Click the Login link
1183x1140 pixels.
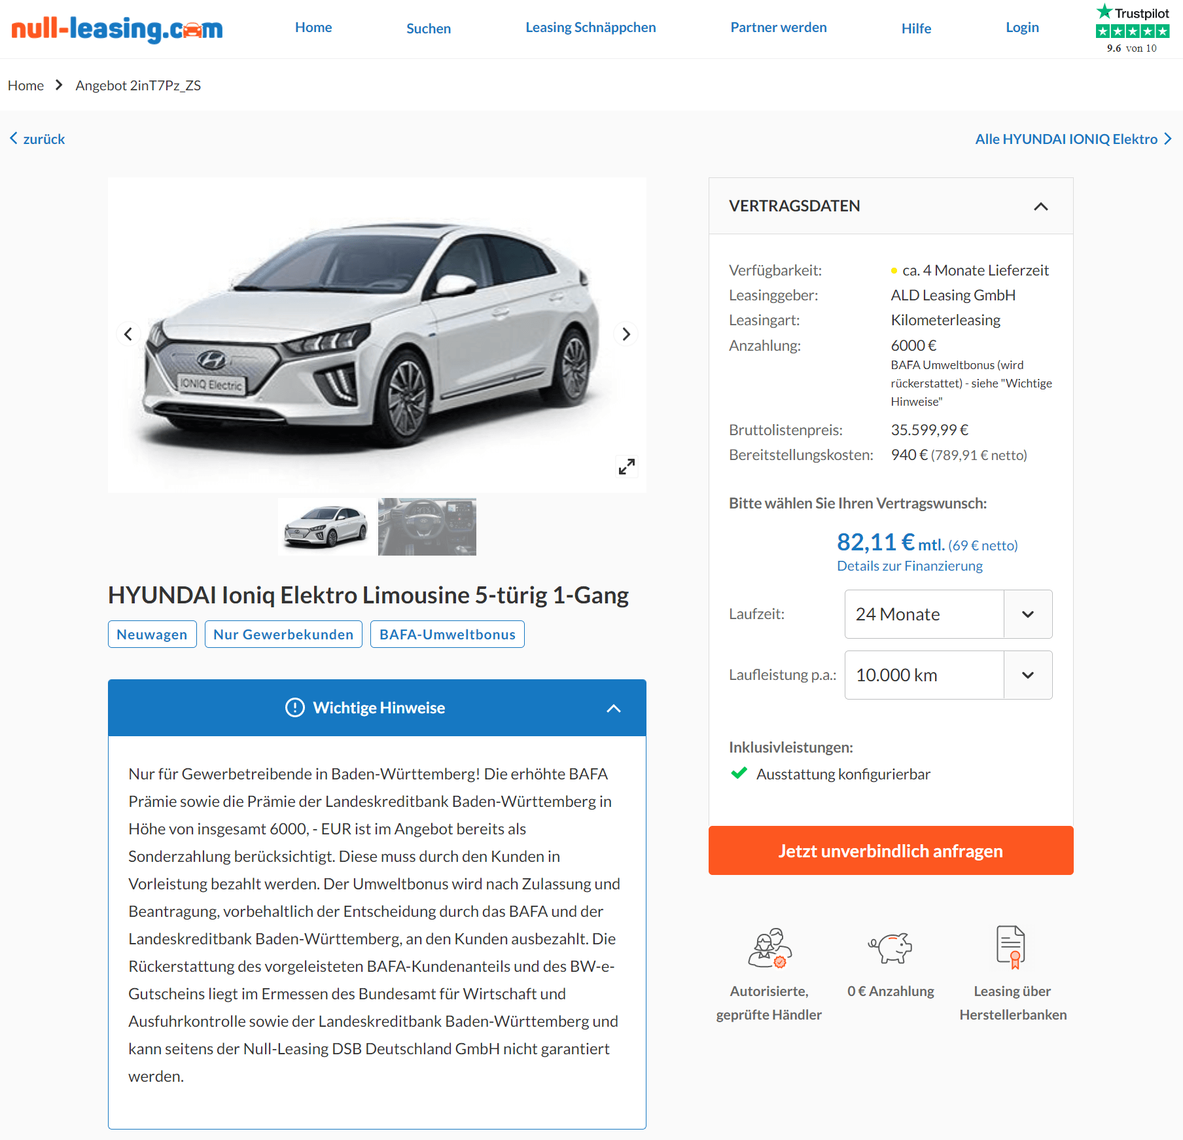click(1022, 27)
